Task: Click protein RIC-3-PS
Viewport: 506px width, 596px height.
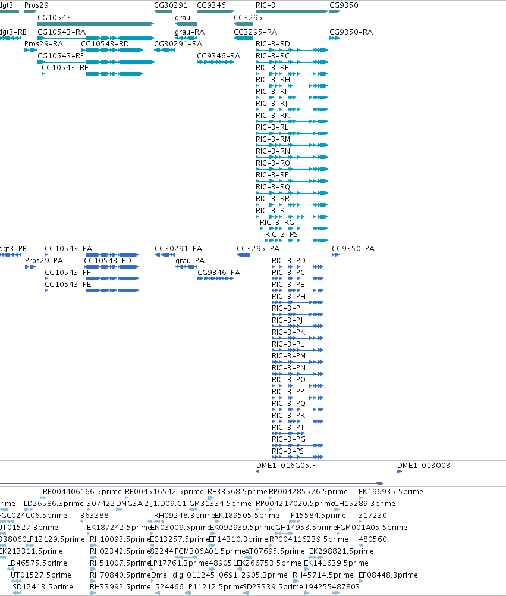Action: coord(288,451)
